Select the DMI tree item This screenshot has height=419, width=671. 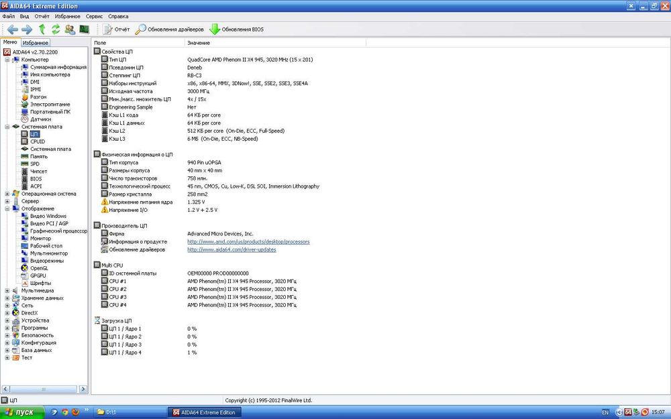tap(35, 82)
